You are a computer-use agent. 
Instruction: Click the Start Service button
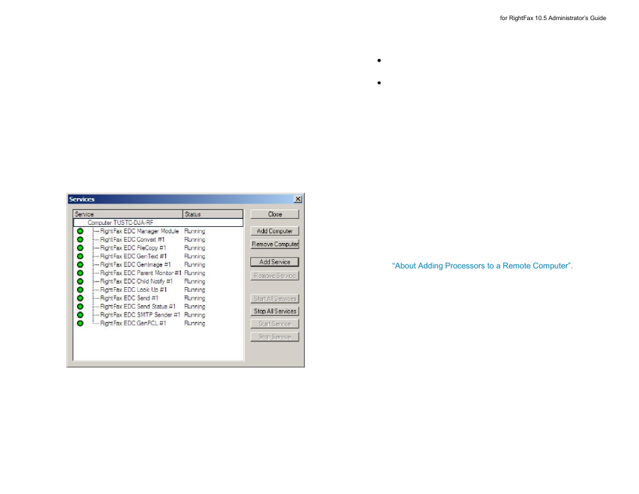pos(275,324)
